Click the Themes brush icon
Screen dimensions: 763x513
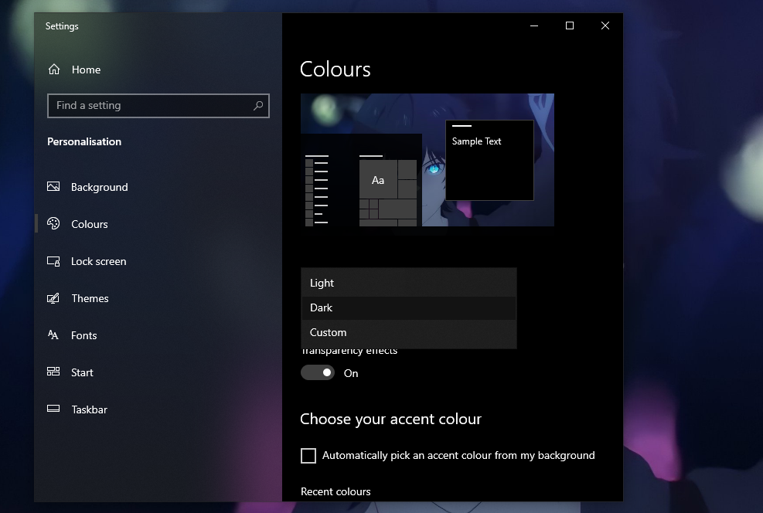(53, 298)
